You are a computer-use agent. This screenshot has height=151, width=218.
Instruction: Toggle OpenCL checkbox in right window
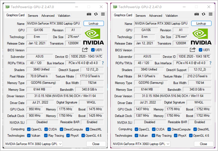pyautogui.click(x=136, y=129)
